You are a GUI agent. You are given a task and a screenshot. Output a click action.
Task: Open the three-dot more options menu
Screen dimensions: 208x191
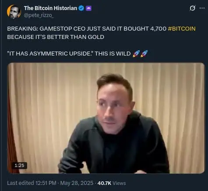point(202,8)
